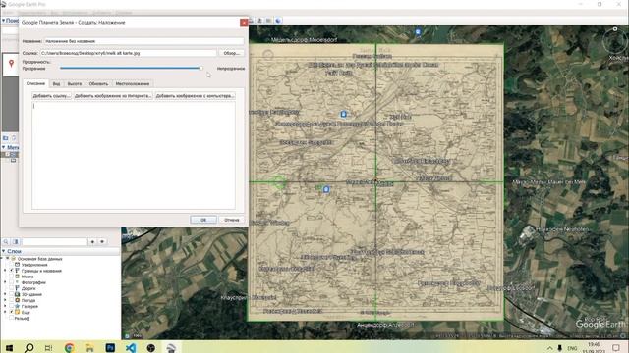Switch to the Местоположение tab
This screenshot has height=353, width=629.
[133, 84]
